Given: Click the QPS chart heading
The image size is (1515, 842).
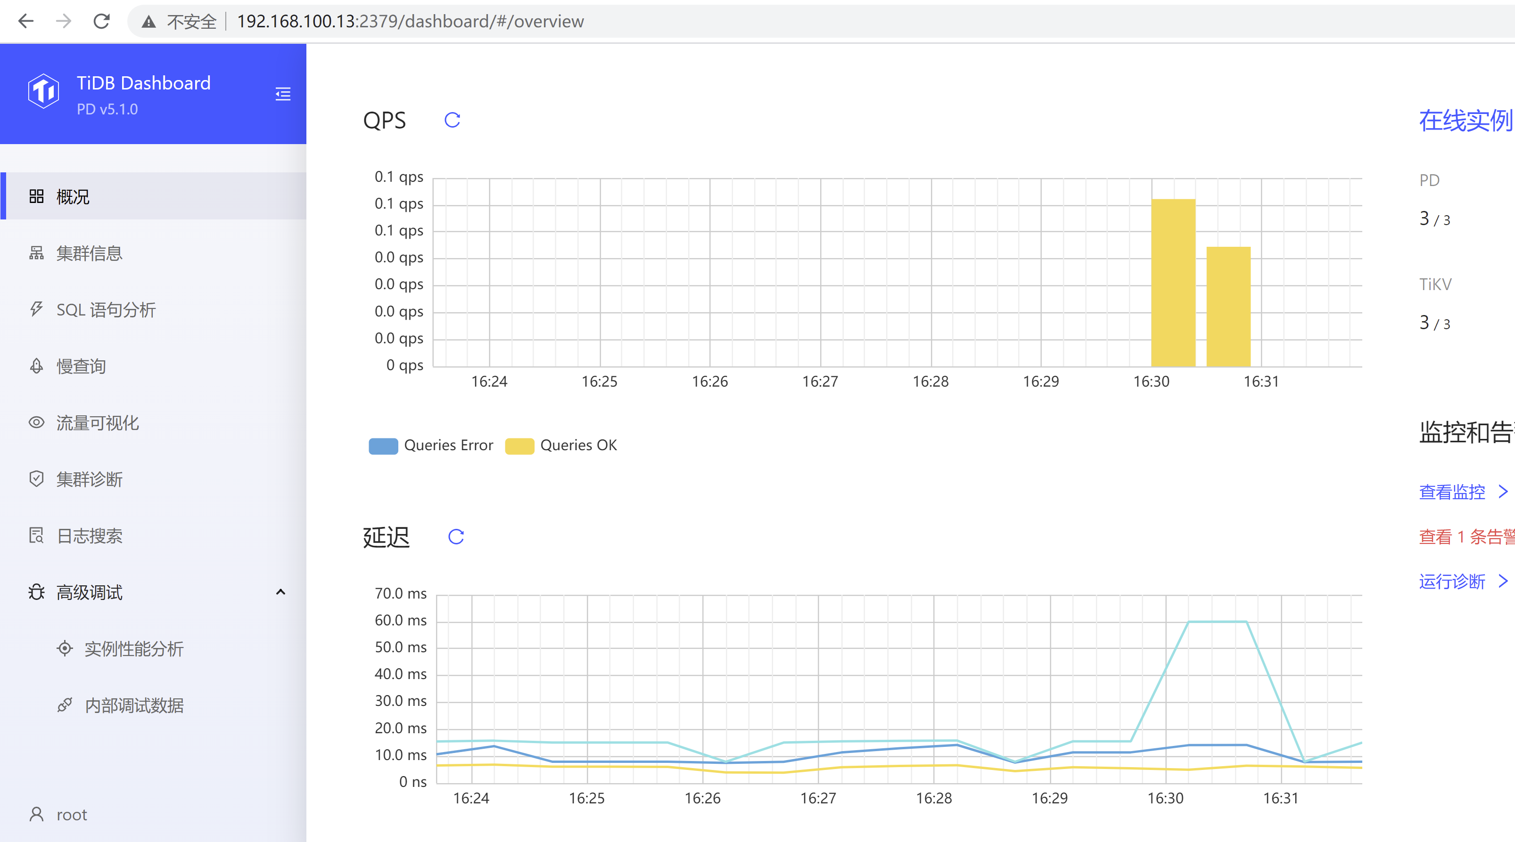Looking at the screenshot, I should tap(385, 121).
